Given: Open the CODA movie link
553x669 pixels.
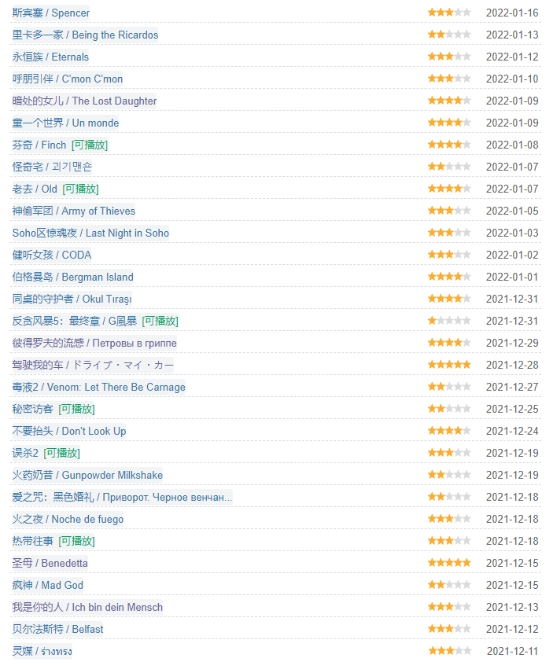Looking at the screenshot, I should pyautogui.click(x=52, y=255).
